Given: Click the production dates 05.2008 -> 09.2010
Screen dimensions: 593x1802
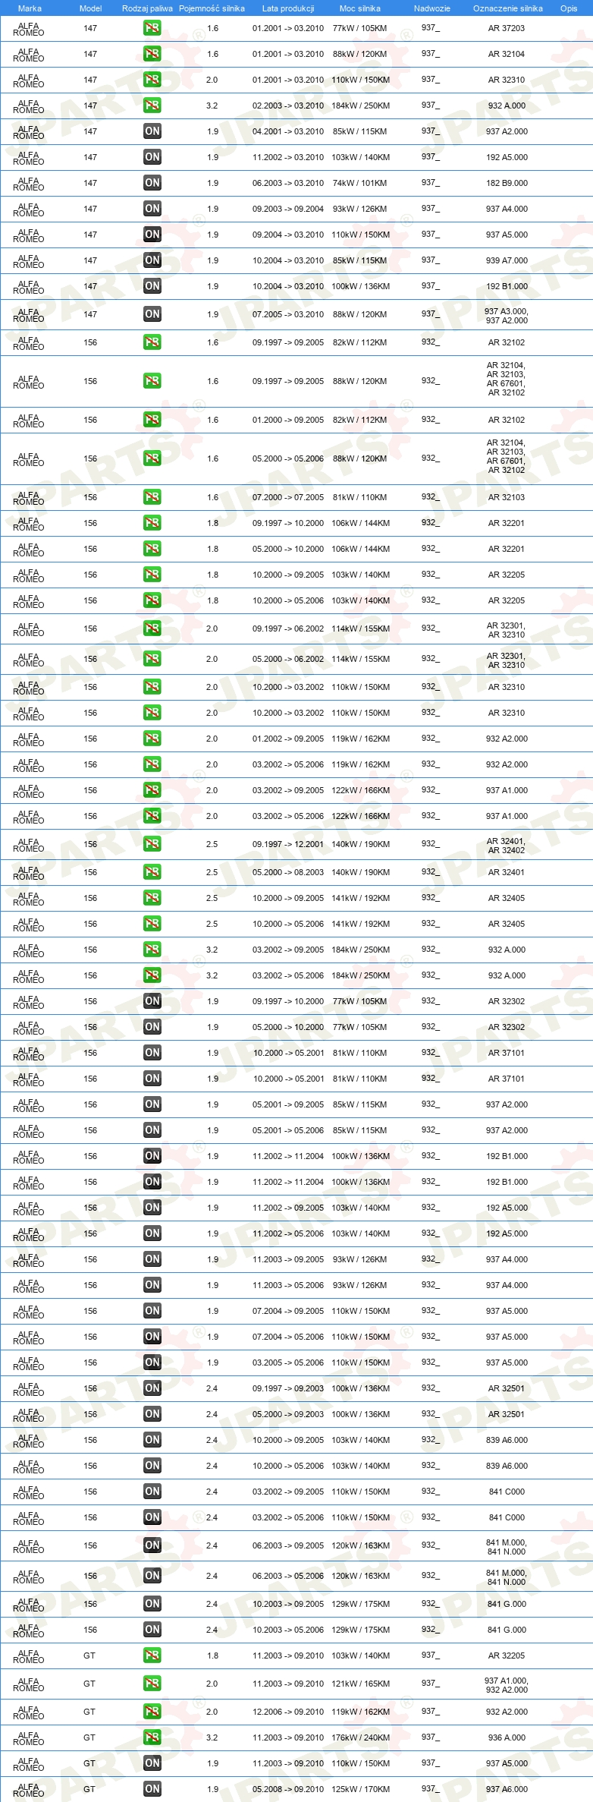Looking at the screenshot, I should [x=288, y=1789].
